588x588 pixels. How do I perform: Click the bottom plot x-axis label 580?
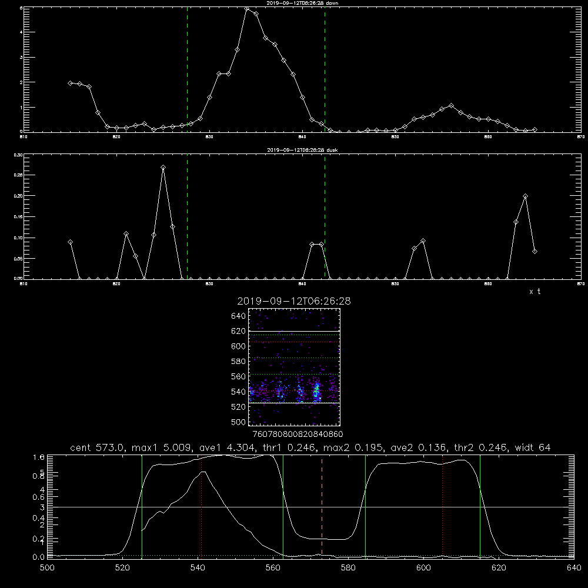coord(348,568)
